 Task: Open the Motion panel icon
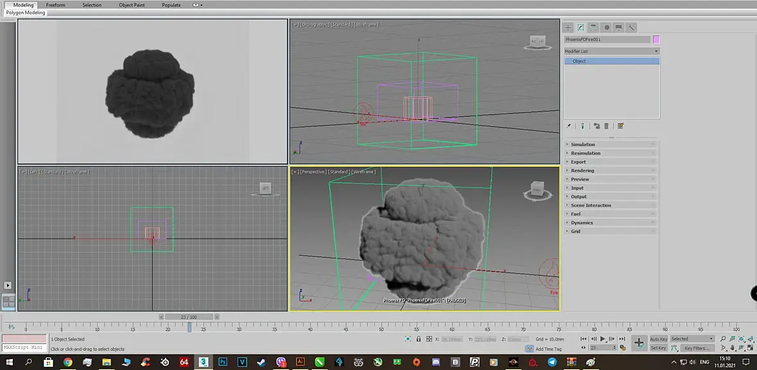606,28
